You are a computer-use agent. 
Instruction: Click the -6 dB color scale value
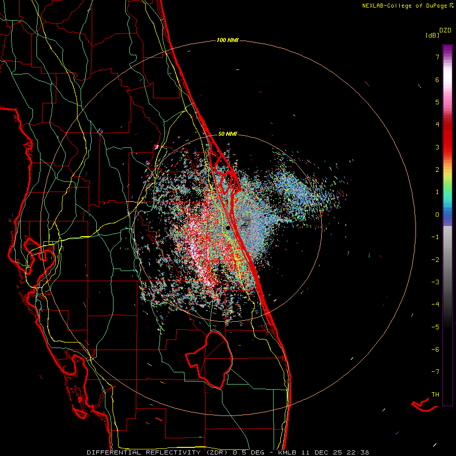click(x=435, y=350)
